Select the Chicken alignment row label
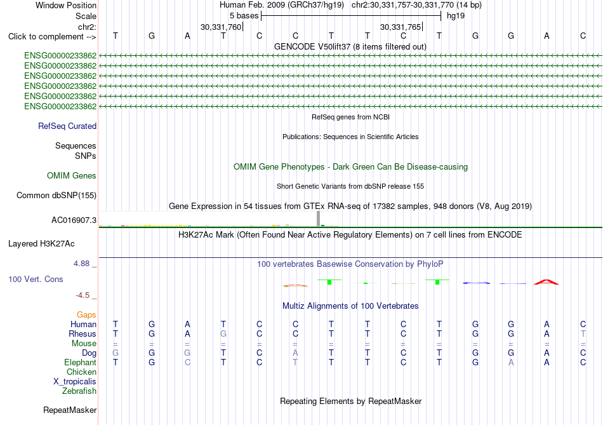The height and width of the screenshot is (425, 603). [81, 372]
